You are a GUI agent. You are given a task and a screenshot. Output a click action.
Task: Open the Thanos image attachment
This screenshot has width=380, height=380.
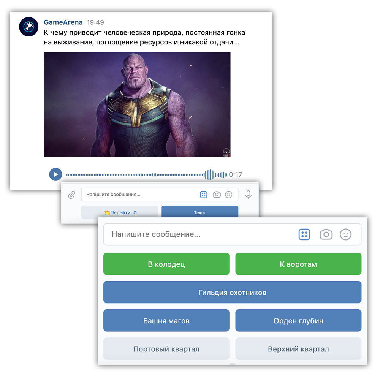tap(137, 104)
